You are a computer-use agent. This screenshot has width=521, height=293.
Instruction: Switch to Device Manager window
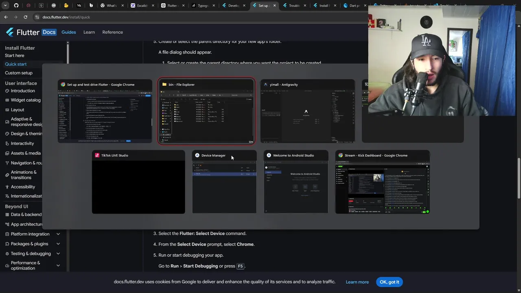224,182
